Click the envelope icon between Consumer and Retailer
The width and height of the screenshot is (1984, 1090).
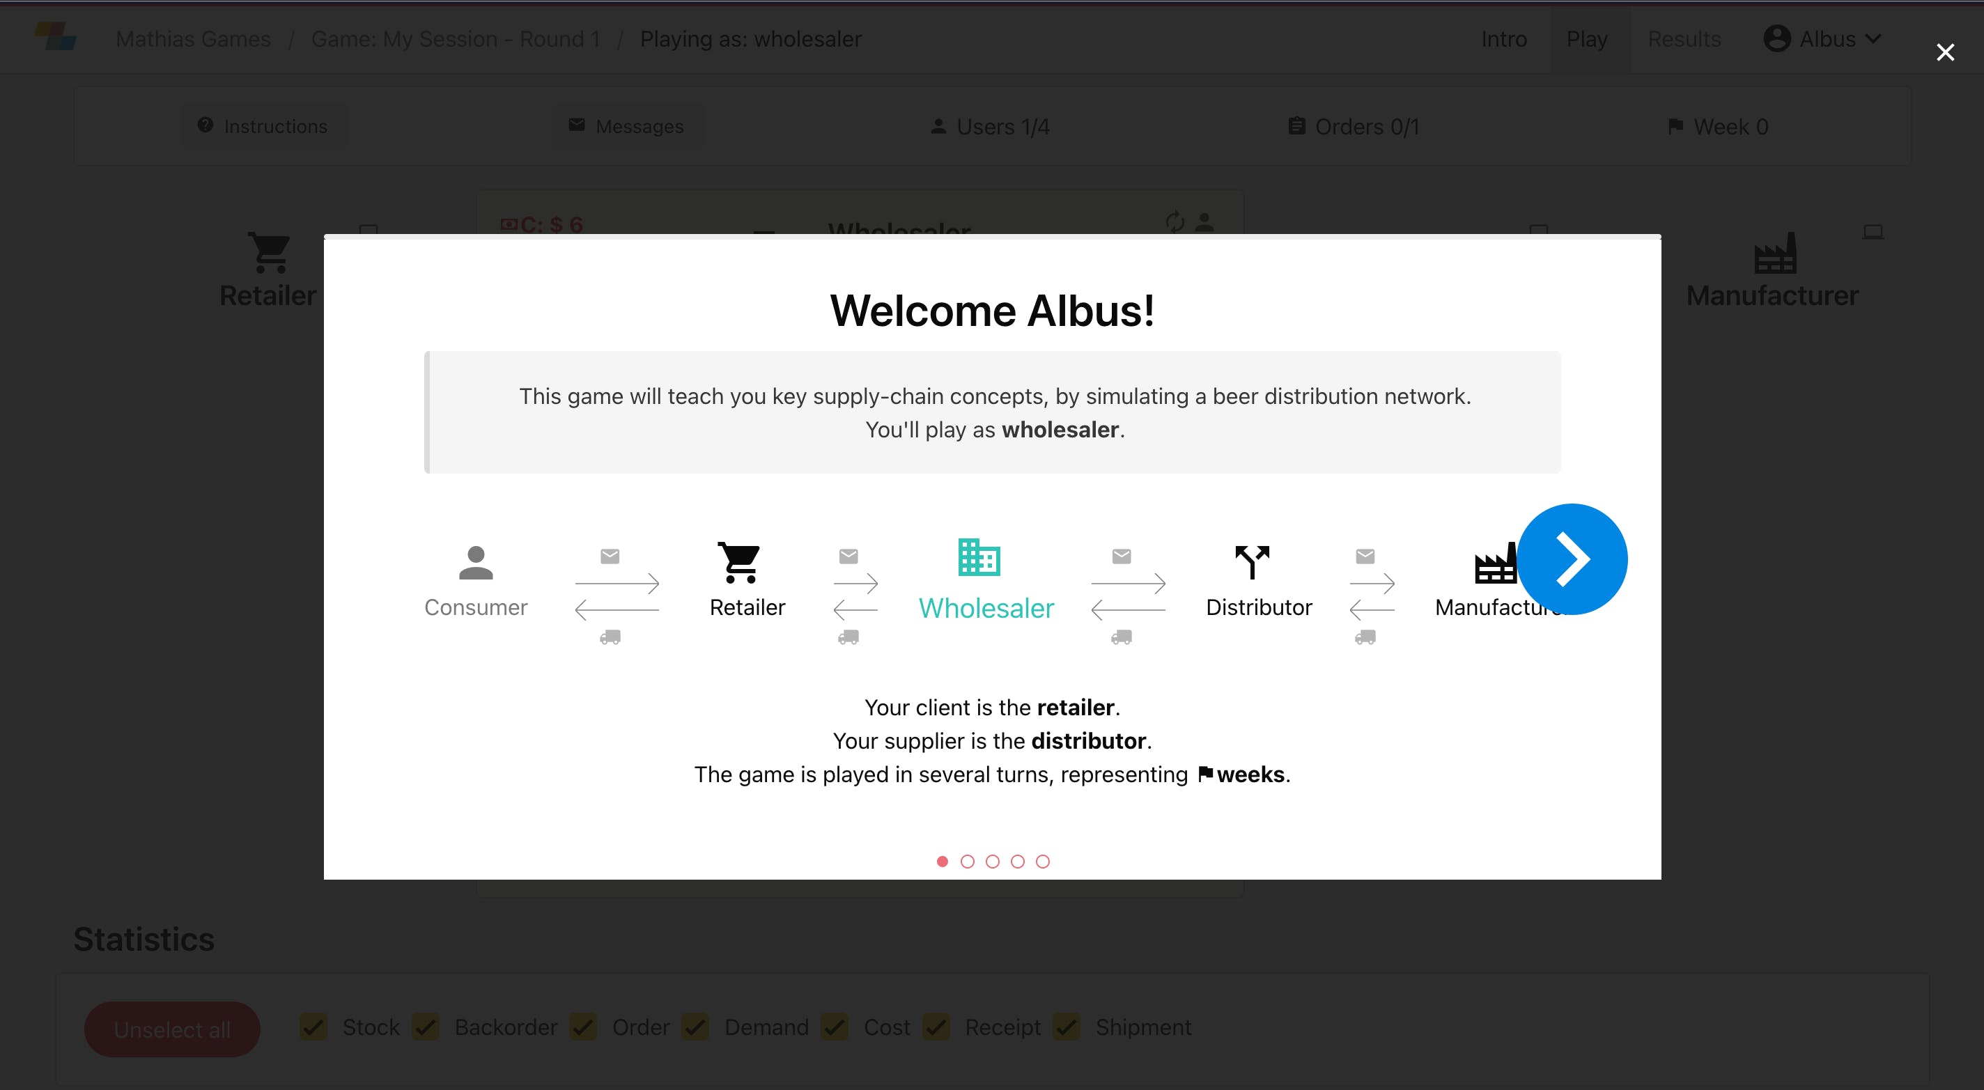pos(610,556)
